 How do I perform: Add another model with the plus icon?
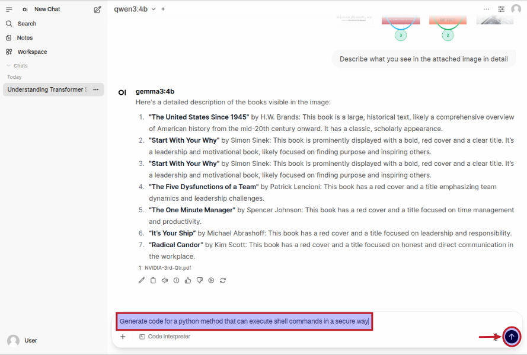[163, 9]
